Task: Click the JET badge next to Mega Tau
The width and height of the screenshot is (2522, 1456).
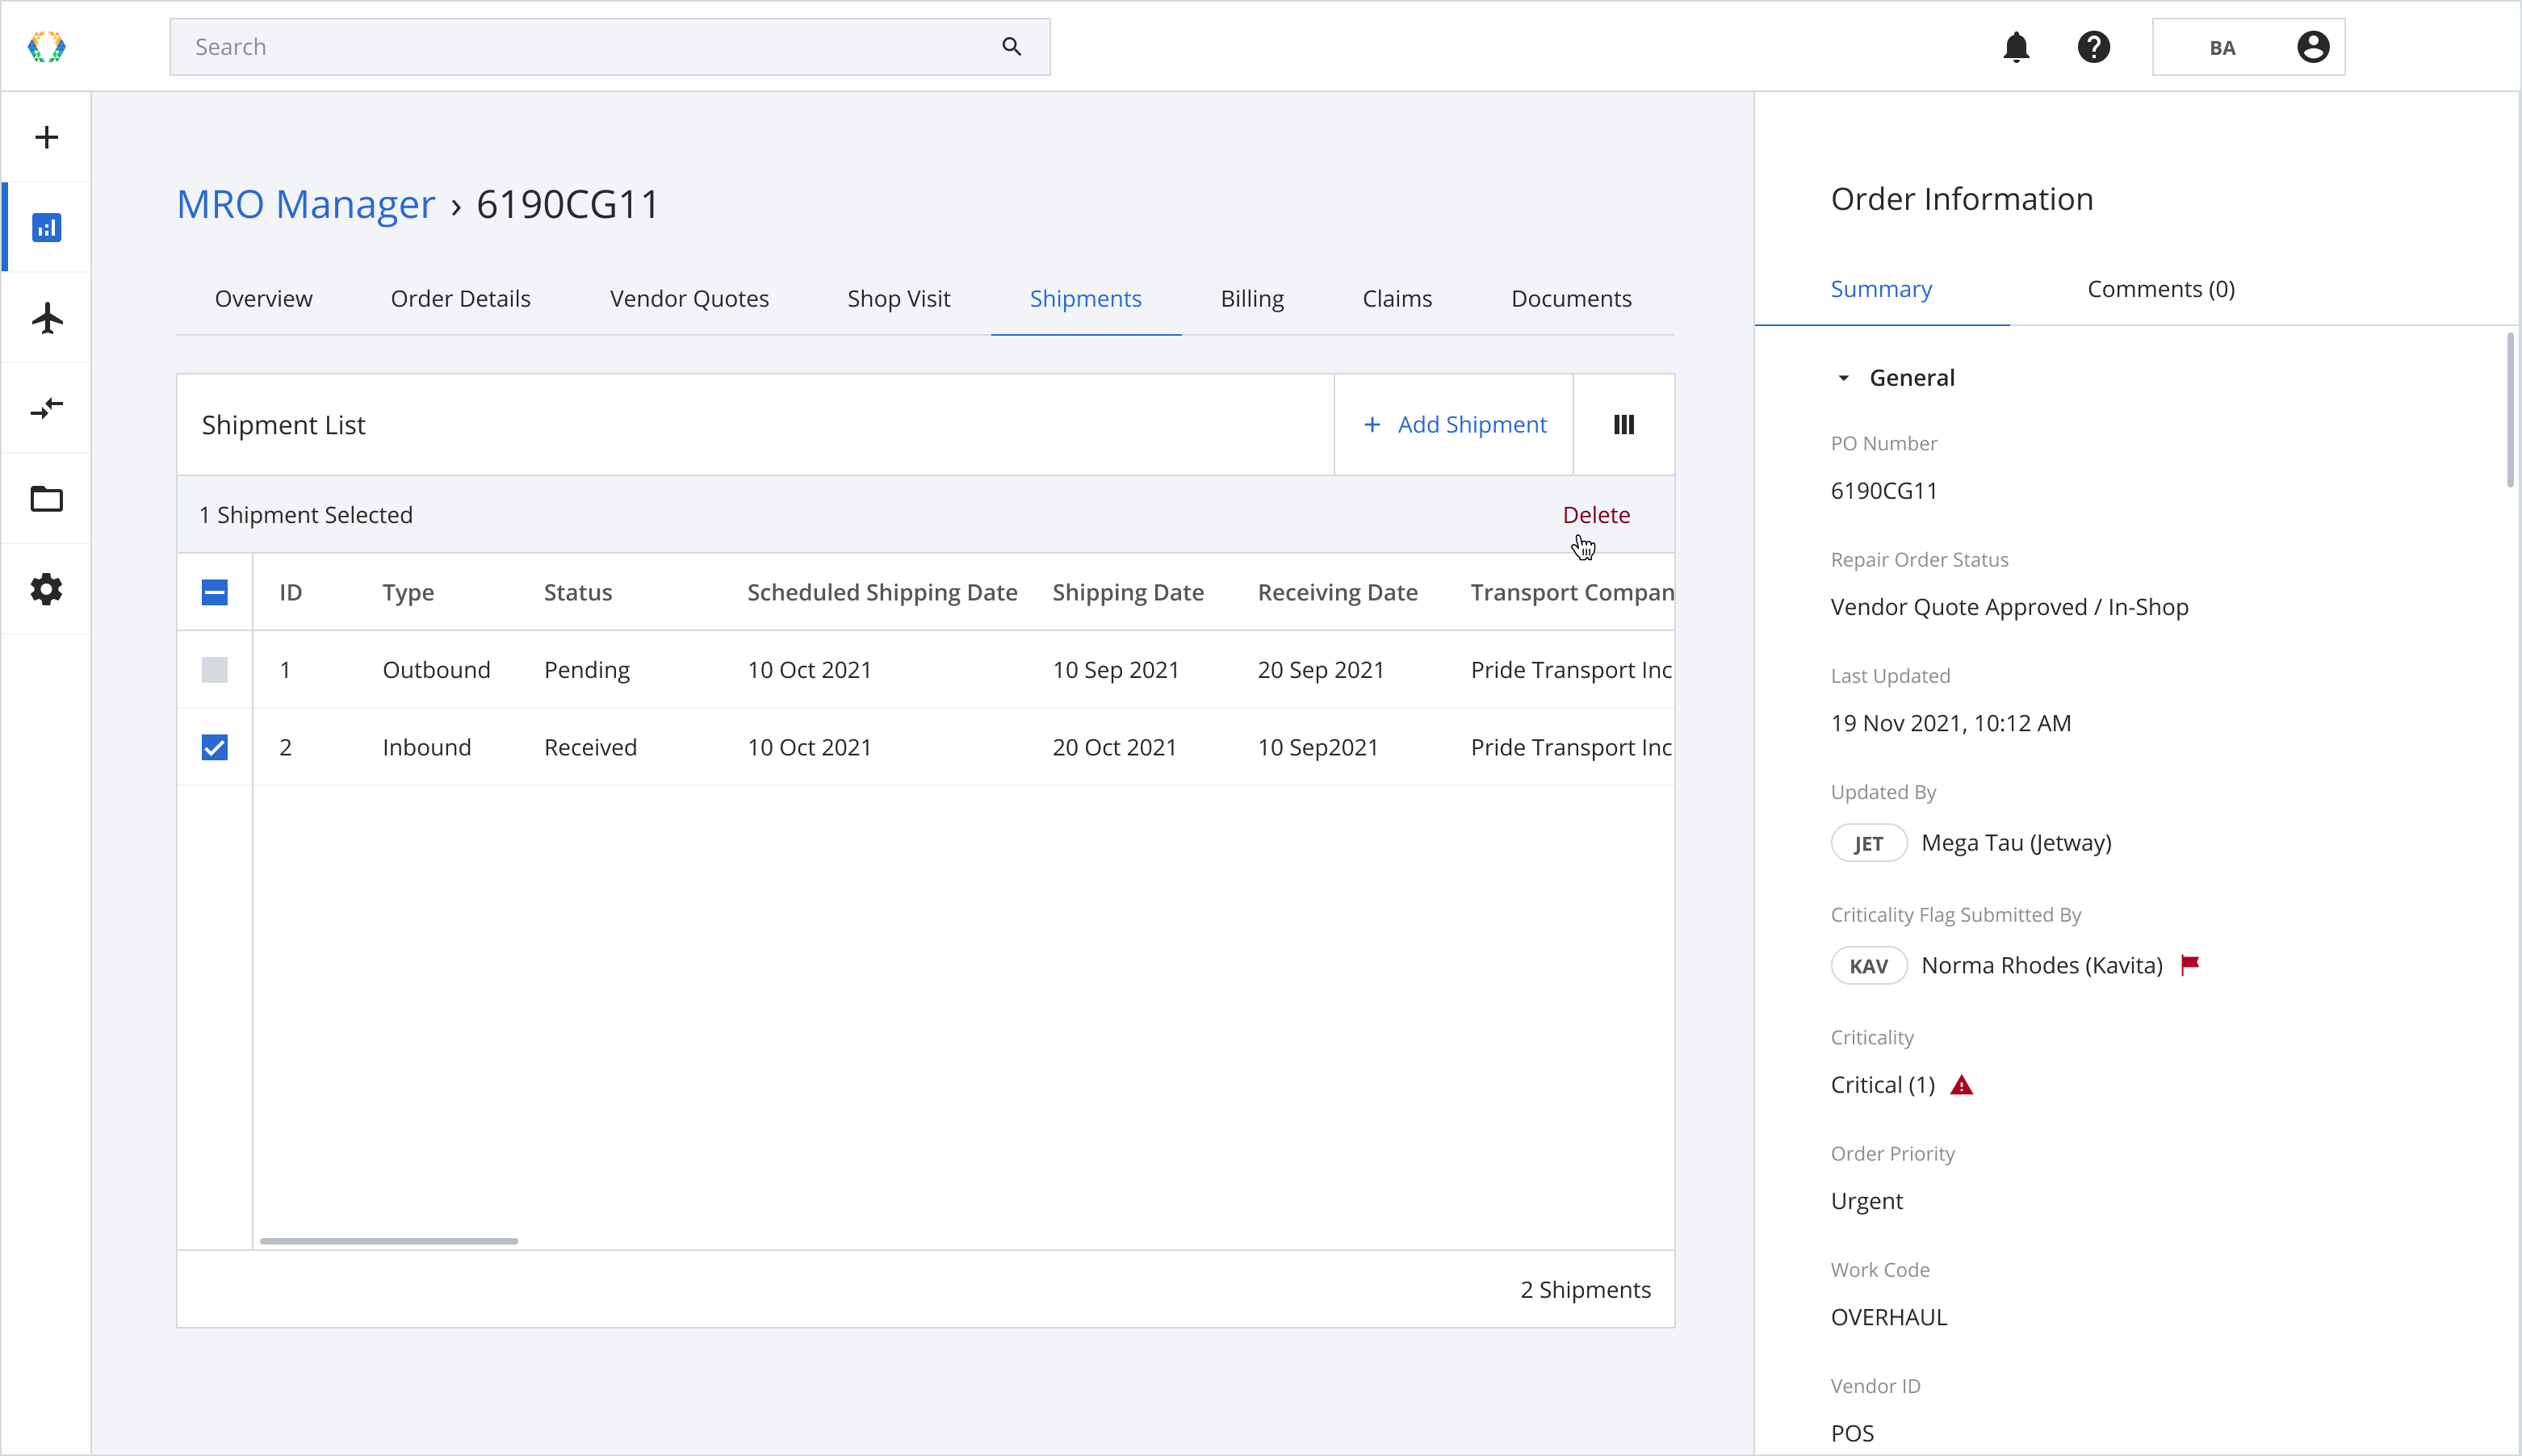Action: tap(1868, 843)
